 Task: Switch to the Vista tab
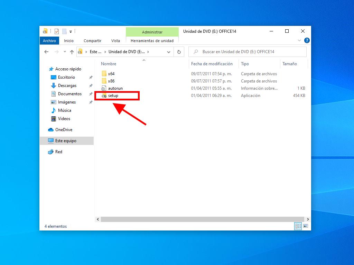point(115,41)
